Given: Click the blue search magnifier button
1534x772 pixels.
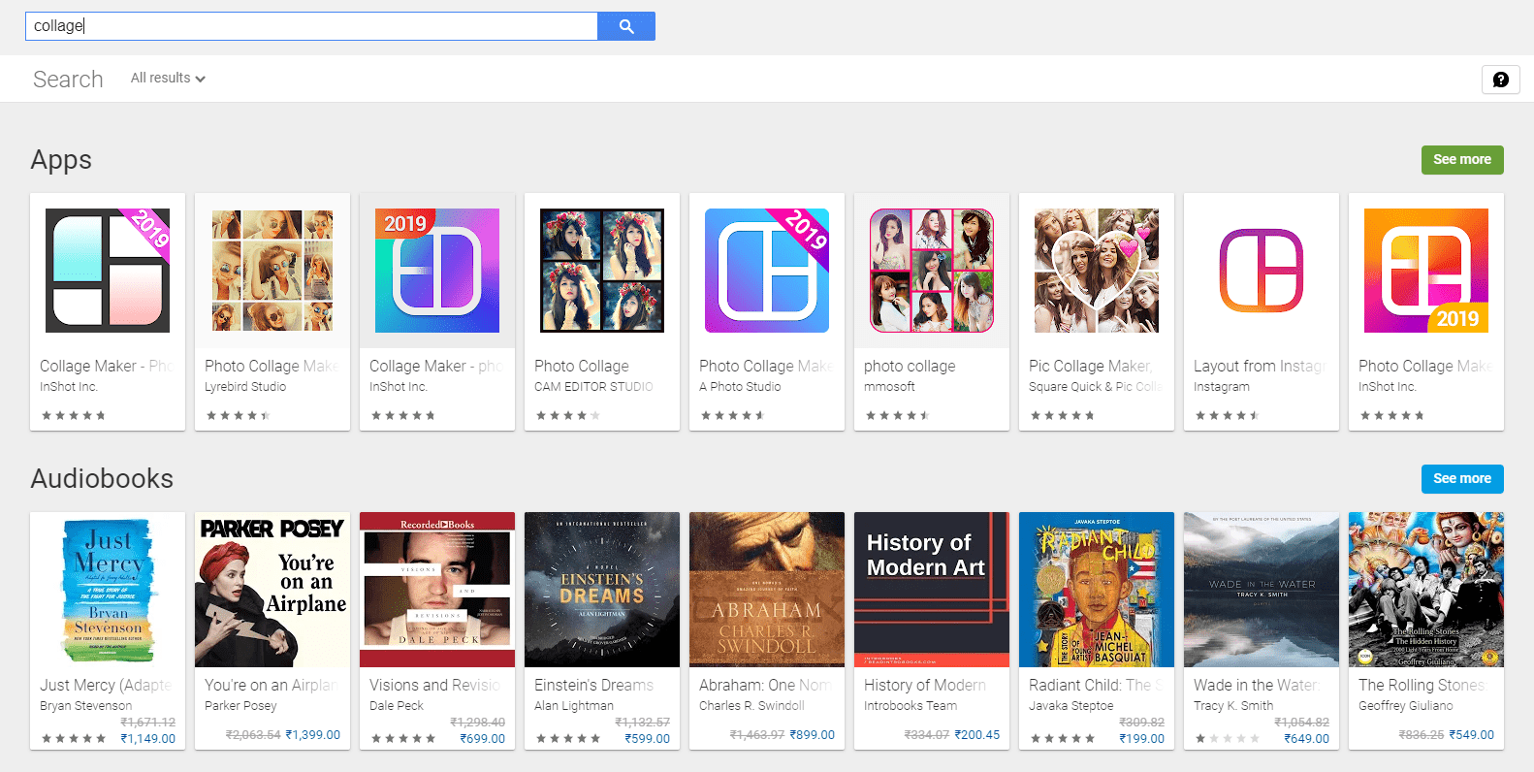Looking at the screenshot, I should pyautogui.click(x=626, y=26).
